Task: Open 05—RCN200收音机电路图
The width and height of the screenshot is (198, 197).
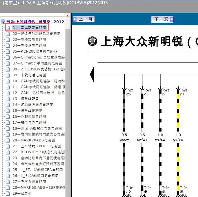Action: 35,51
